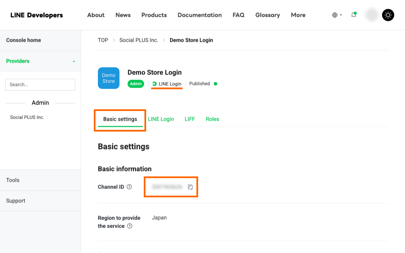Click the LINE Login channel type label
405x253 pixels.
[170, 84]
